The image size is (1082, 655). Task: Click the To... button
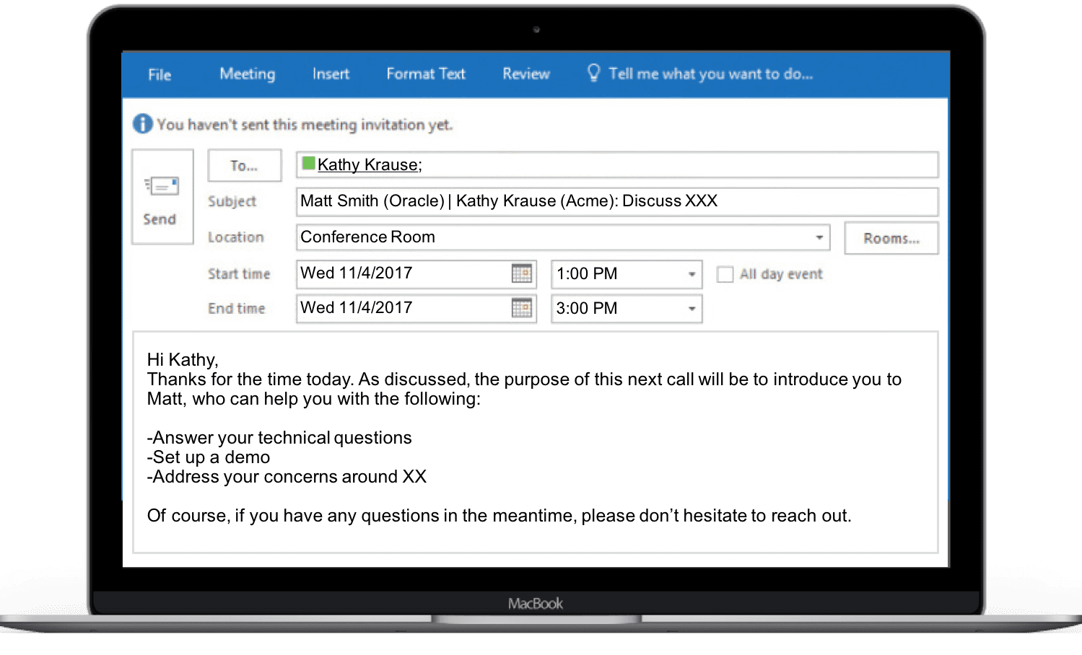pos(244,166)
